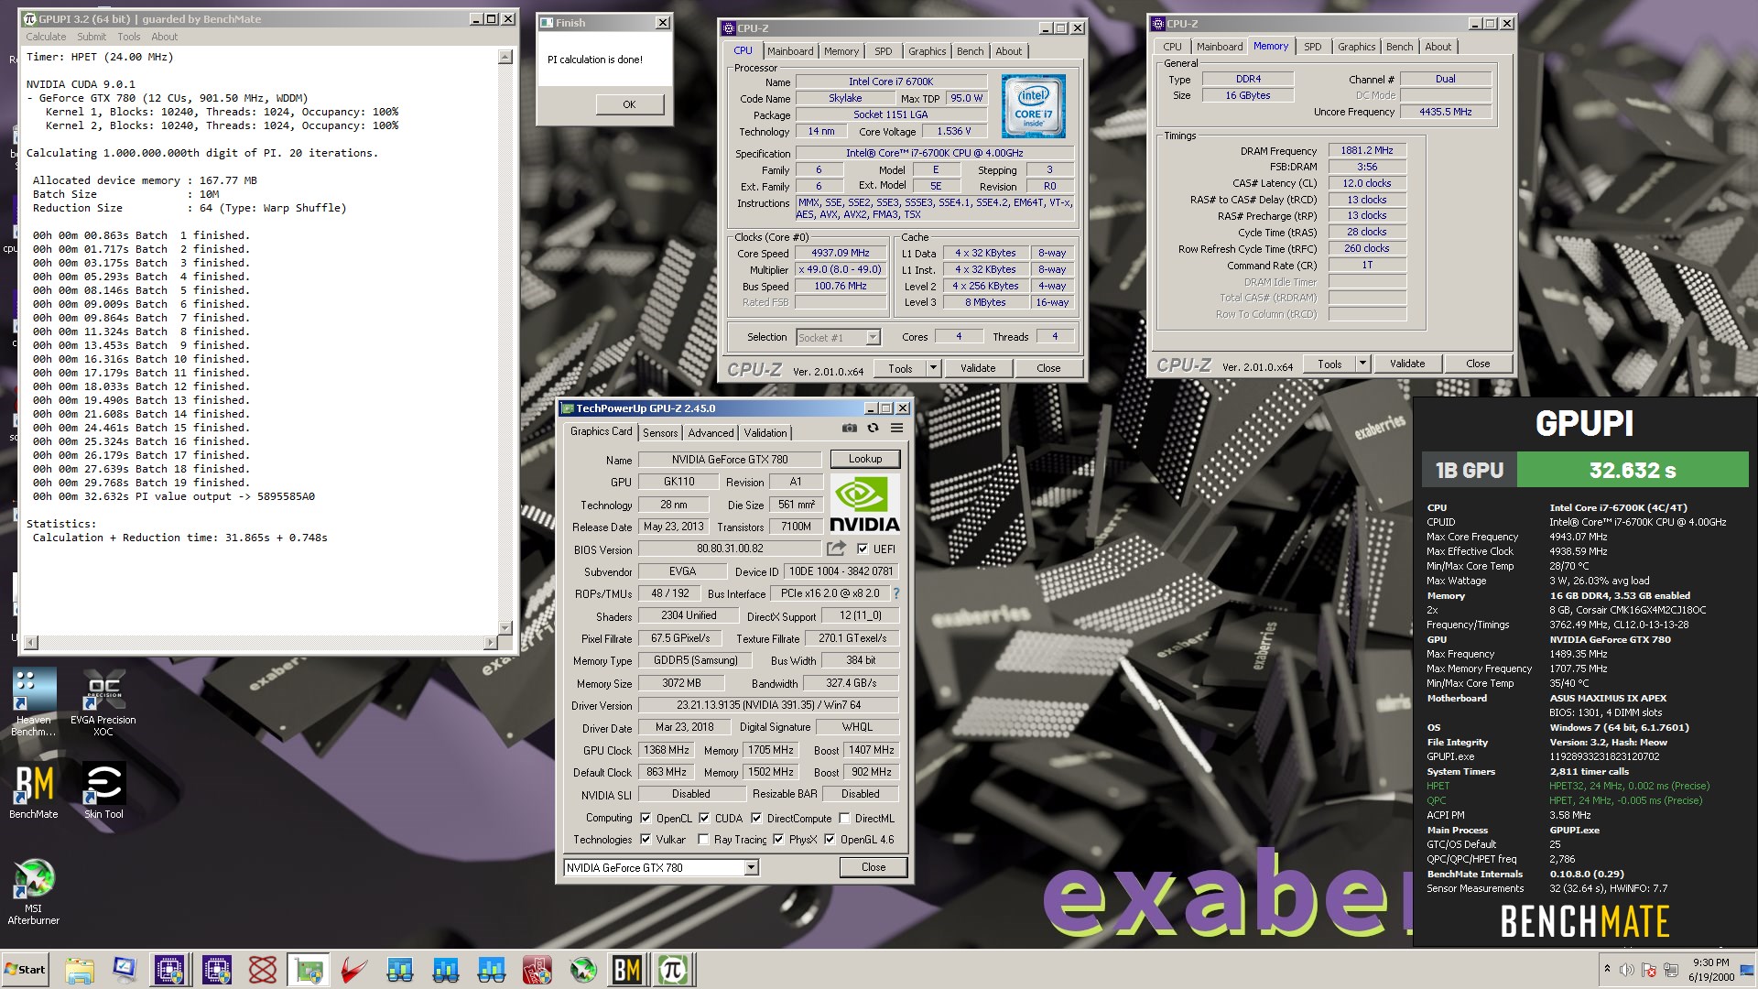Screen dimensions: 1758x989
Task: Click the GPU-Z refresh icon
Action: 873,429
